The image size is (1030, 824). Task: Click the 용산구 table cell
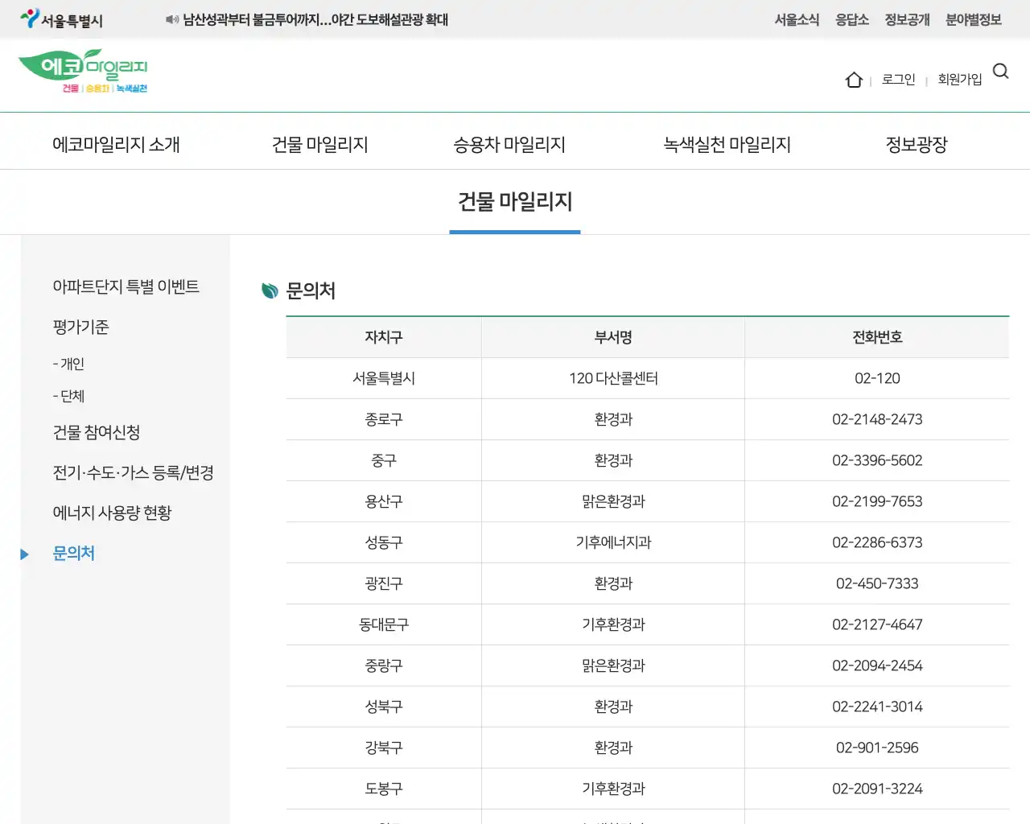click(x=384, y=501)
